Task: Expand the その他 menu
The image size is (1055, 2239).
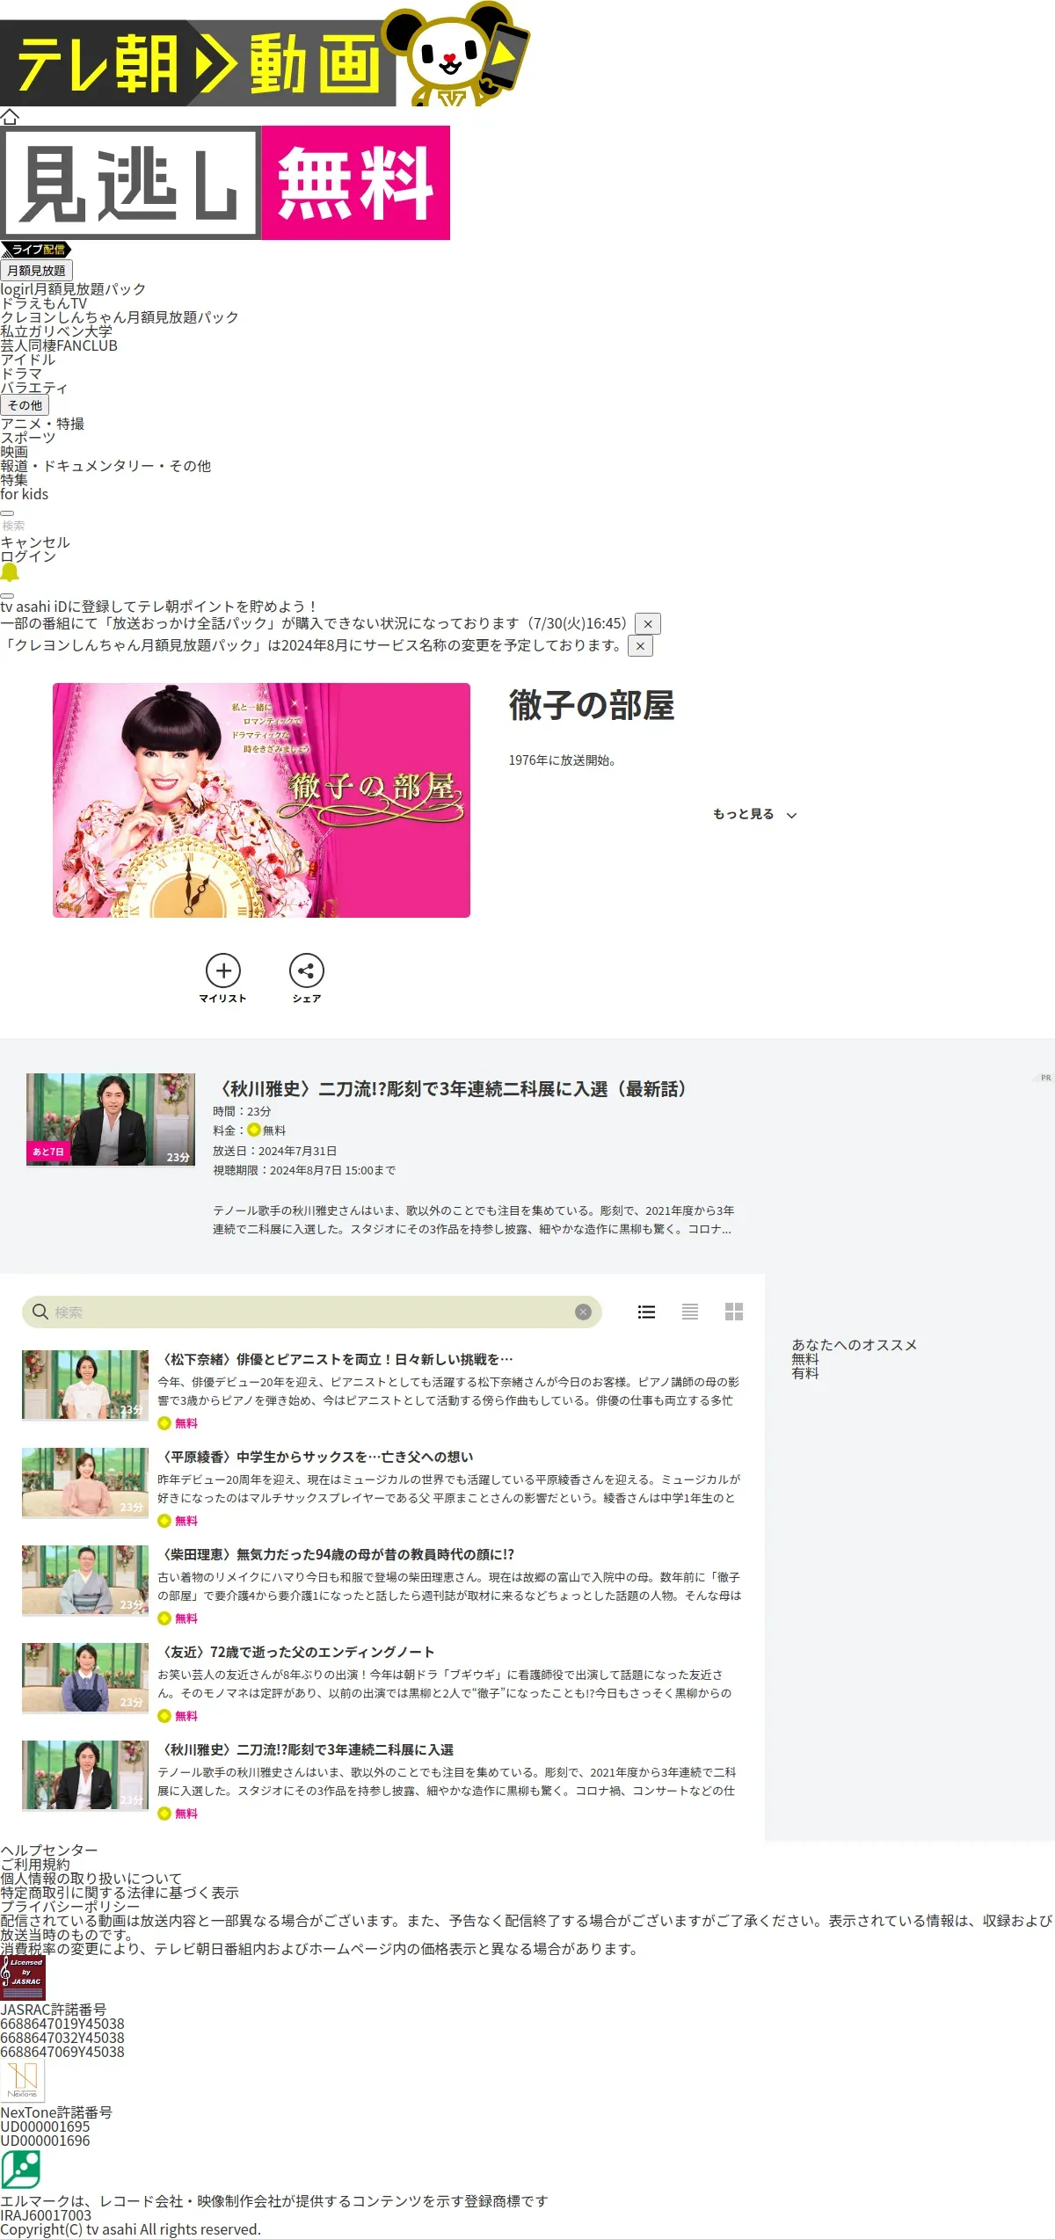Action: coord(25,404)
